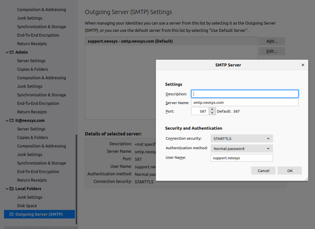This screenshot has height=229, width=315.
Task: Collapse the it@neosys.com account tree
Action: tap(7, 121)
